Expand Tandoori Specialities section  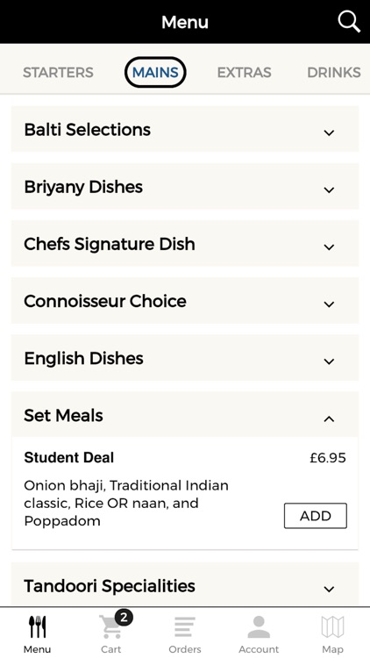(185, 585)
